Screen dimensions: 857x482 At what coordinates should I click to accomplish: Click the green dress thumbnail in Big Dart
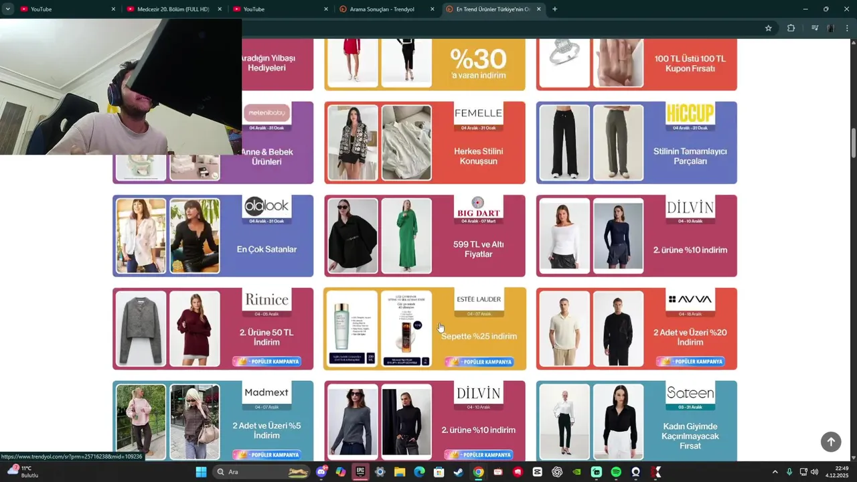[x=406, y=236]
